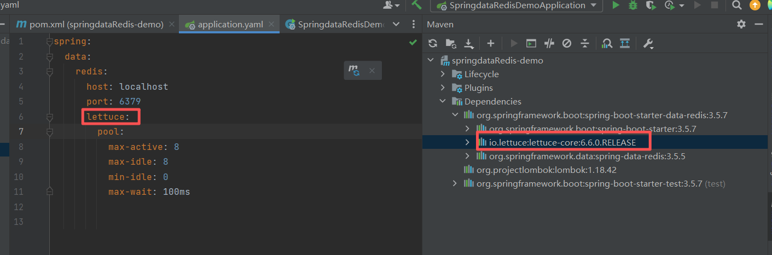Expand spring-boot-starter-test dependency

pyautogui.click(x=455, y=183)
